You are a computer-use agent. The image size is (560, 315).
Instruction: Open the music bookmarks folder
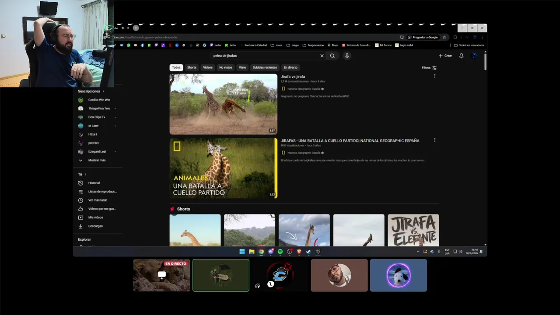[276, 45]
